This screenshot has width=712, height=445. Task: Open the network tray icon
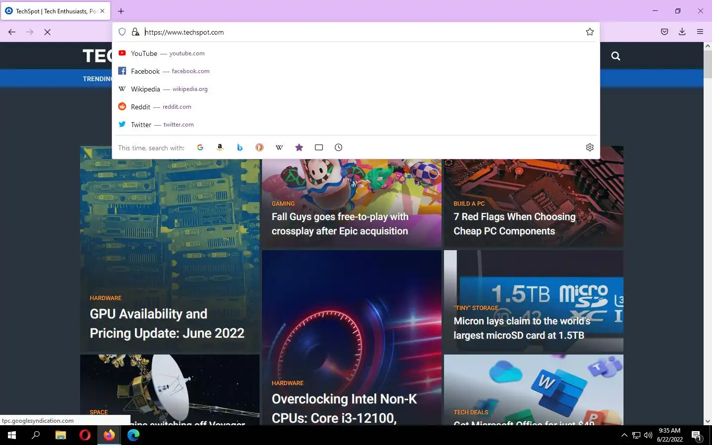pyautogui.click(x=636, y=435)
